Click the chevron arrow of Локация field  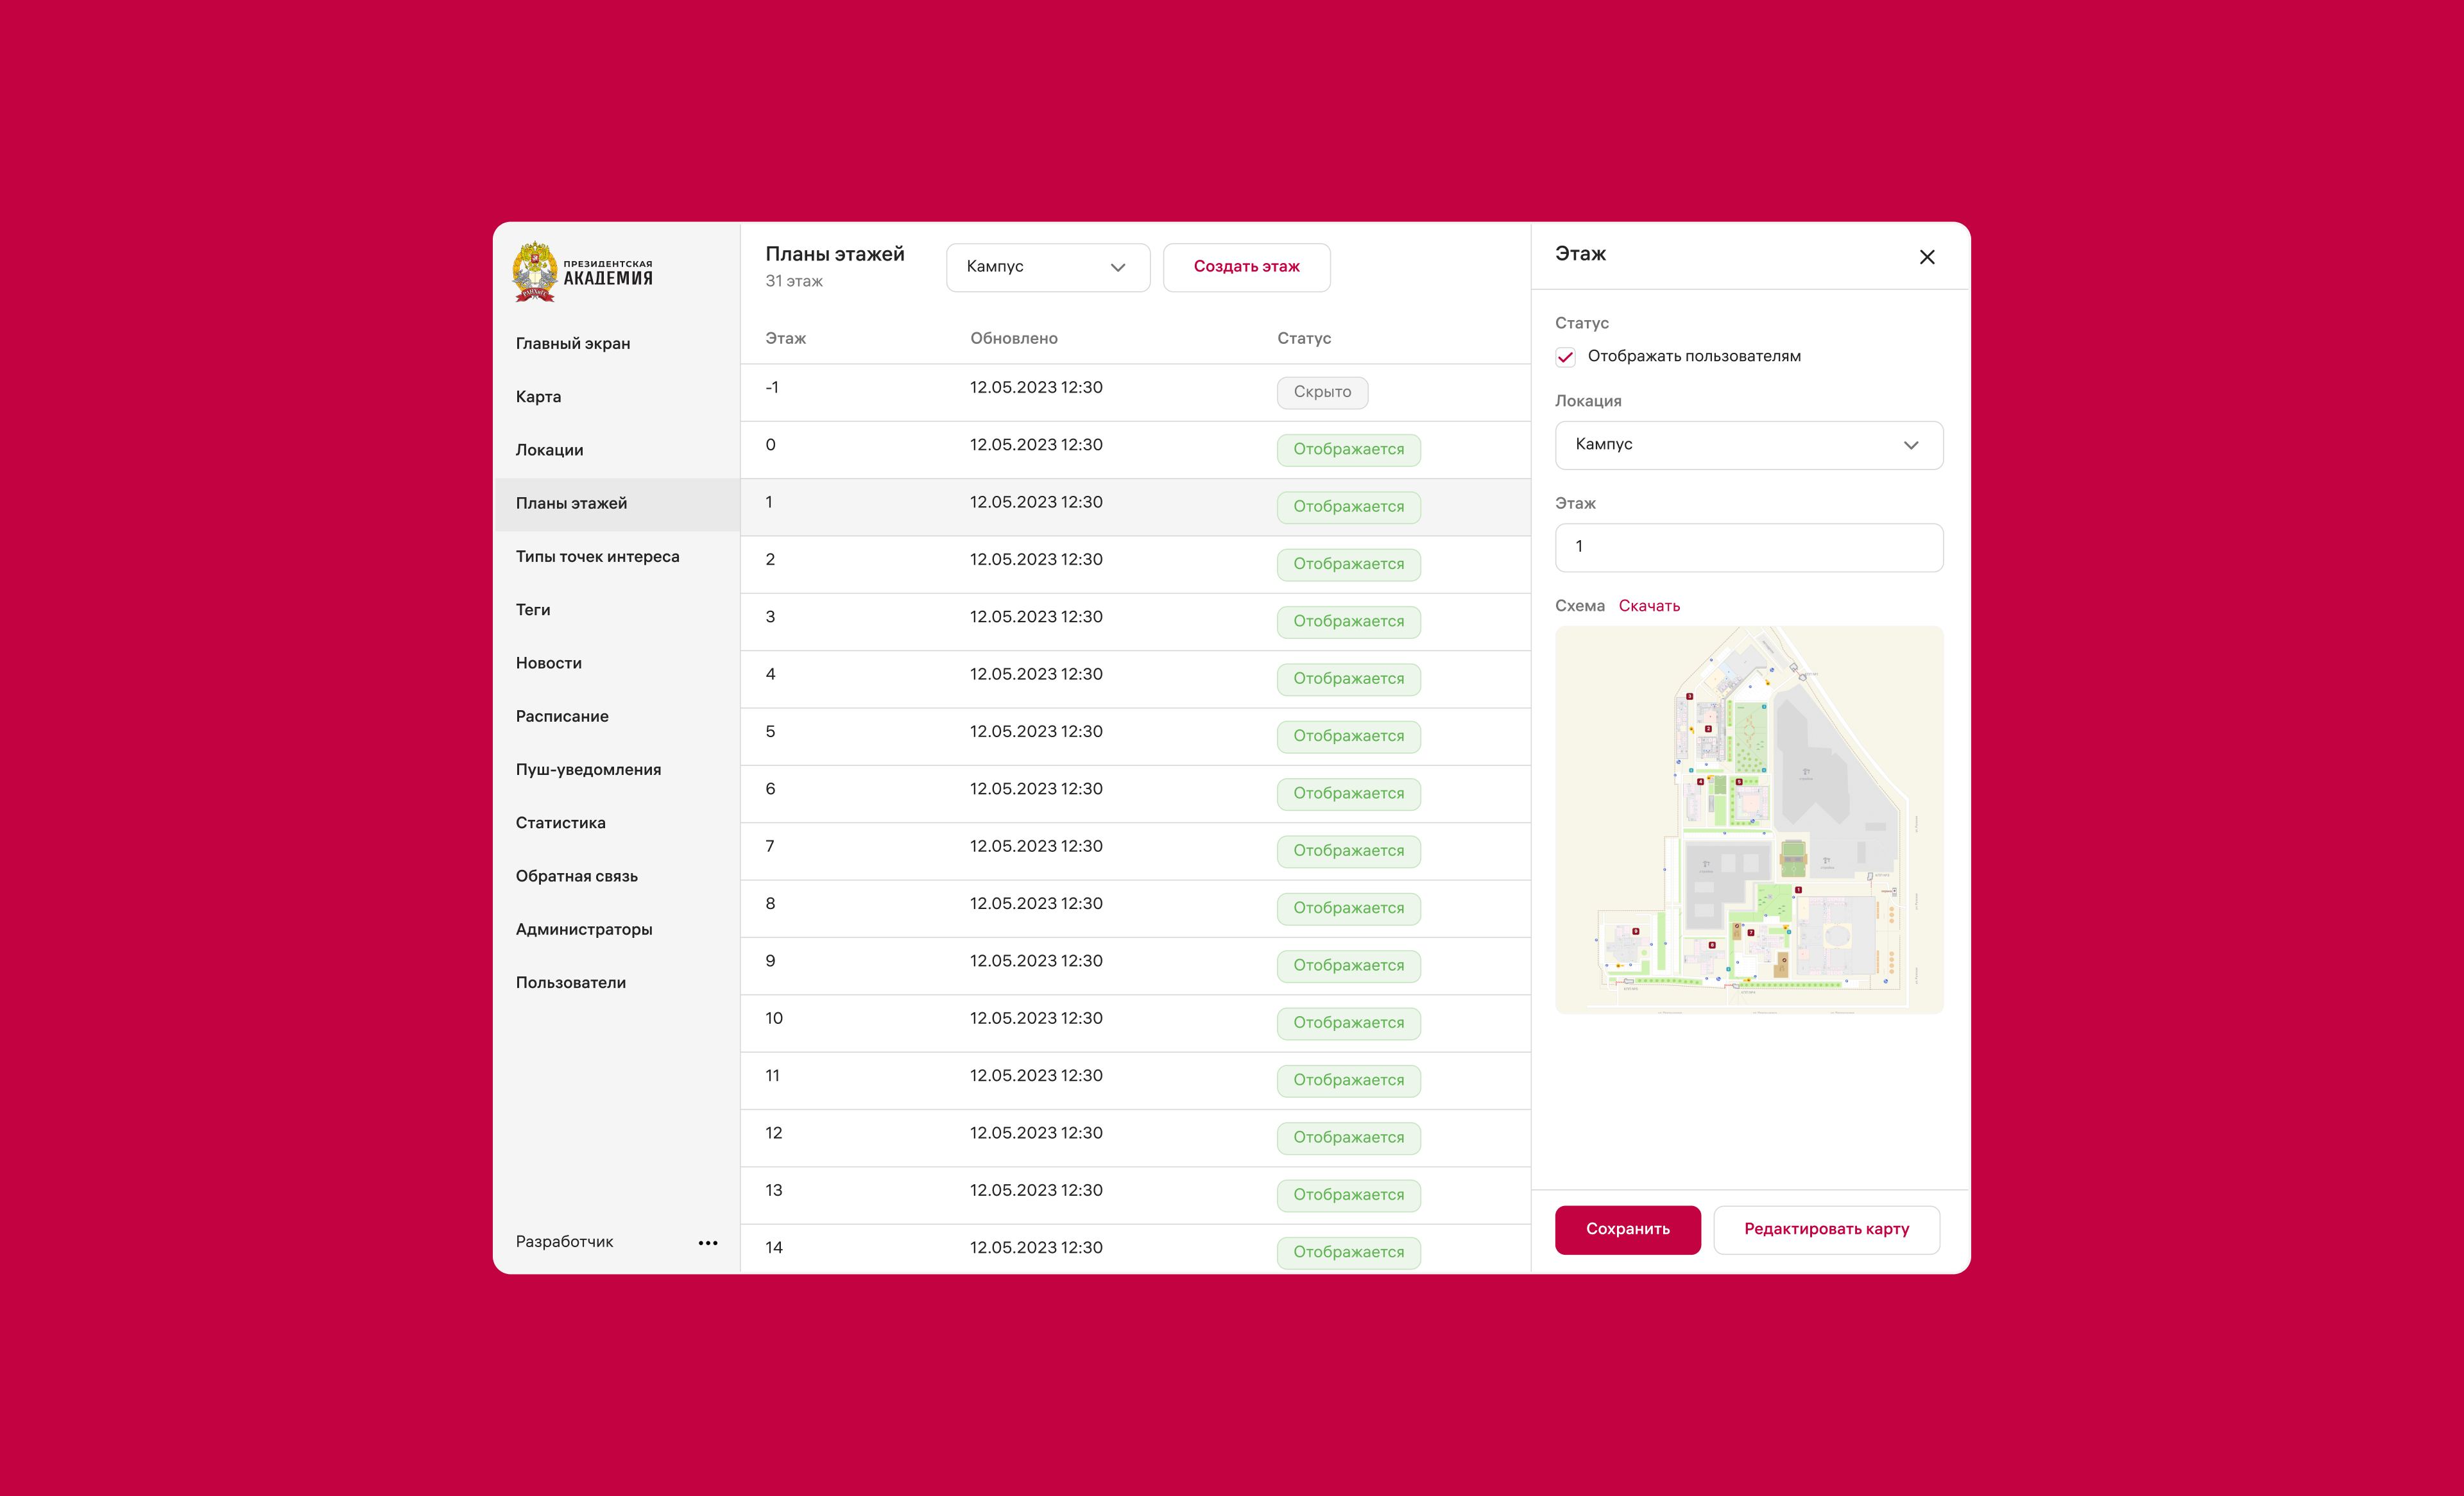click(1911, 445)
